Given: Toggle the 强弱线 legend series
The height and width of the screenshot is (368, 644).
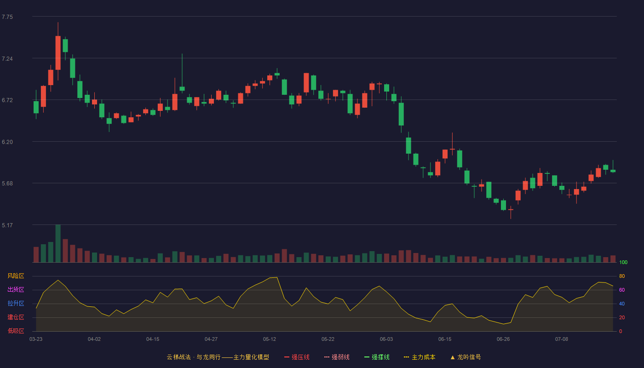Looking at the screenshot, I should (x=337, y=357).
